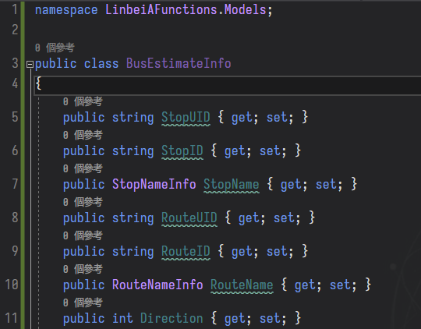Click line number 1 in the gutter
The height and width of the screenshot is (329, 421).
click(15, 10)
